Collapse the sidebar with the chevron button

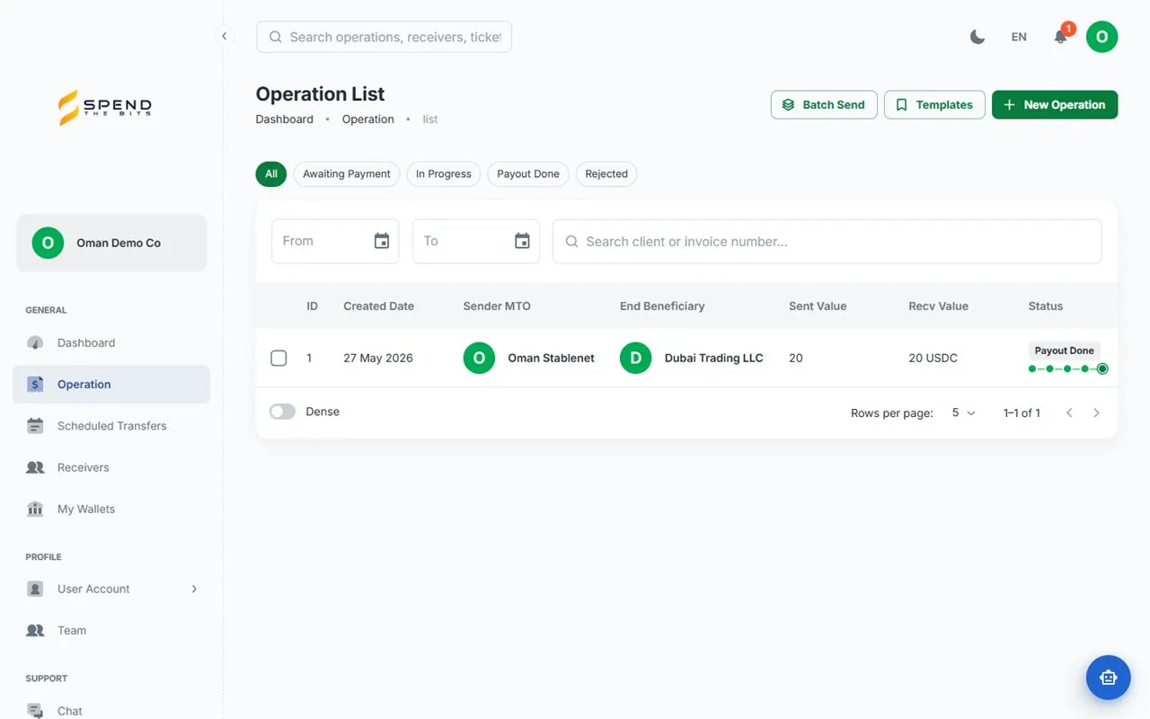point(224,37)
